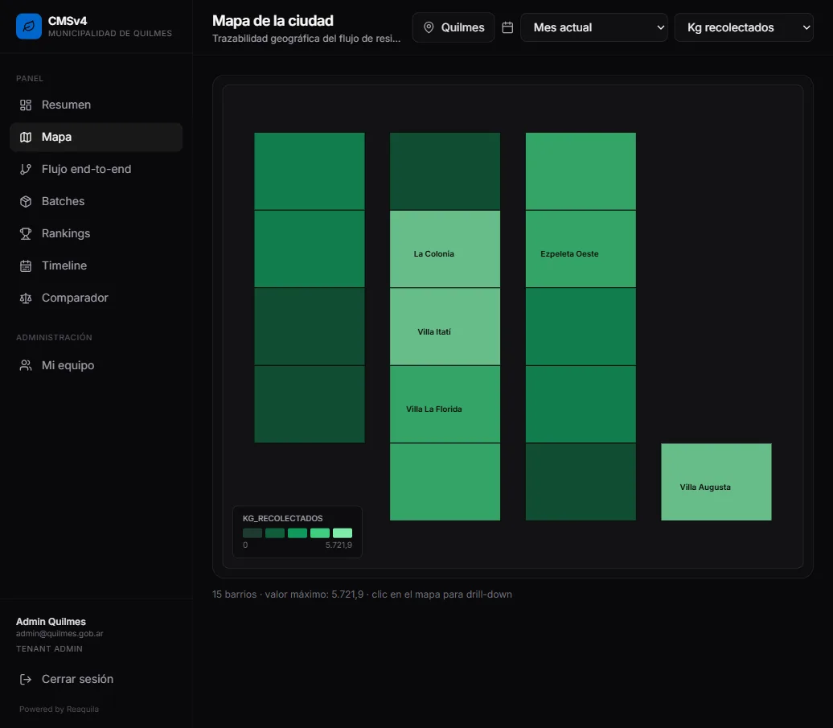Click the calendar icon beside Mes actual

[507, 27]
